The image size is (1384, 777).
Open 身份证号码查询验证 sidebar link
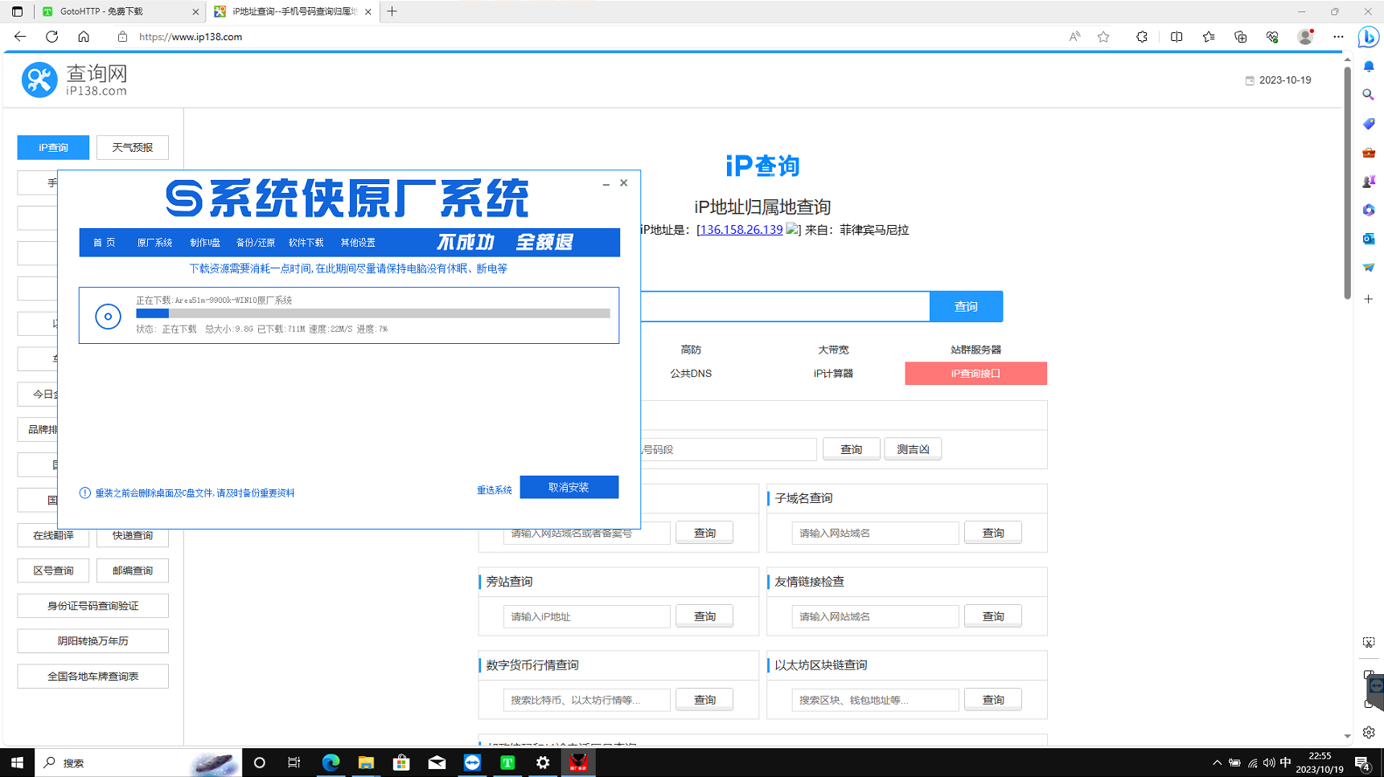click(x=93, y=606)
